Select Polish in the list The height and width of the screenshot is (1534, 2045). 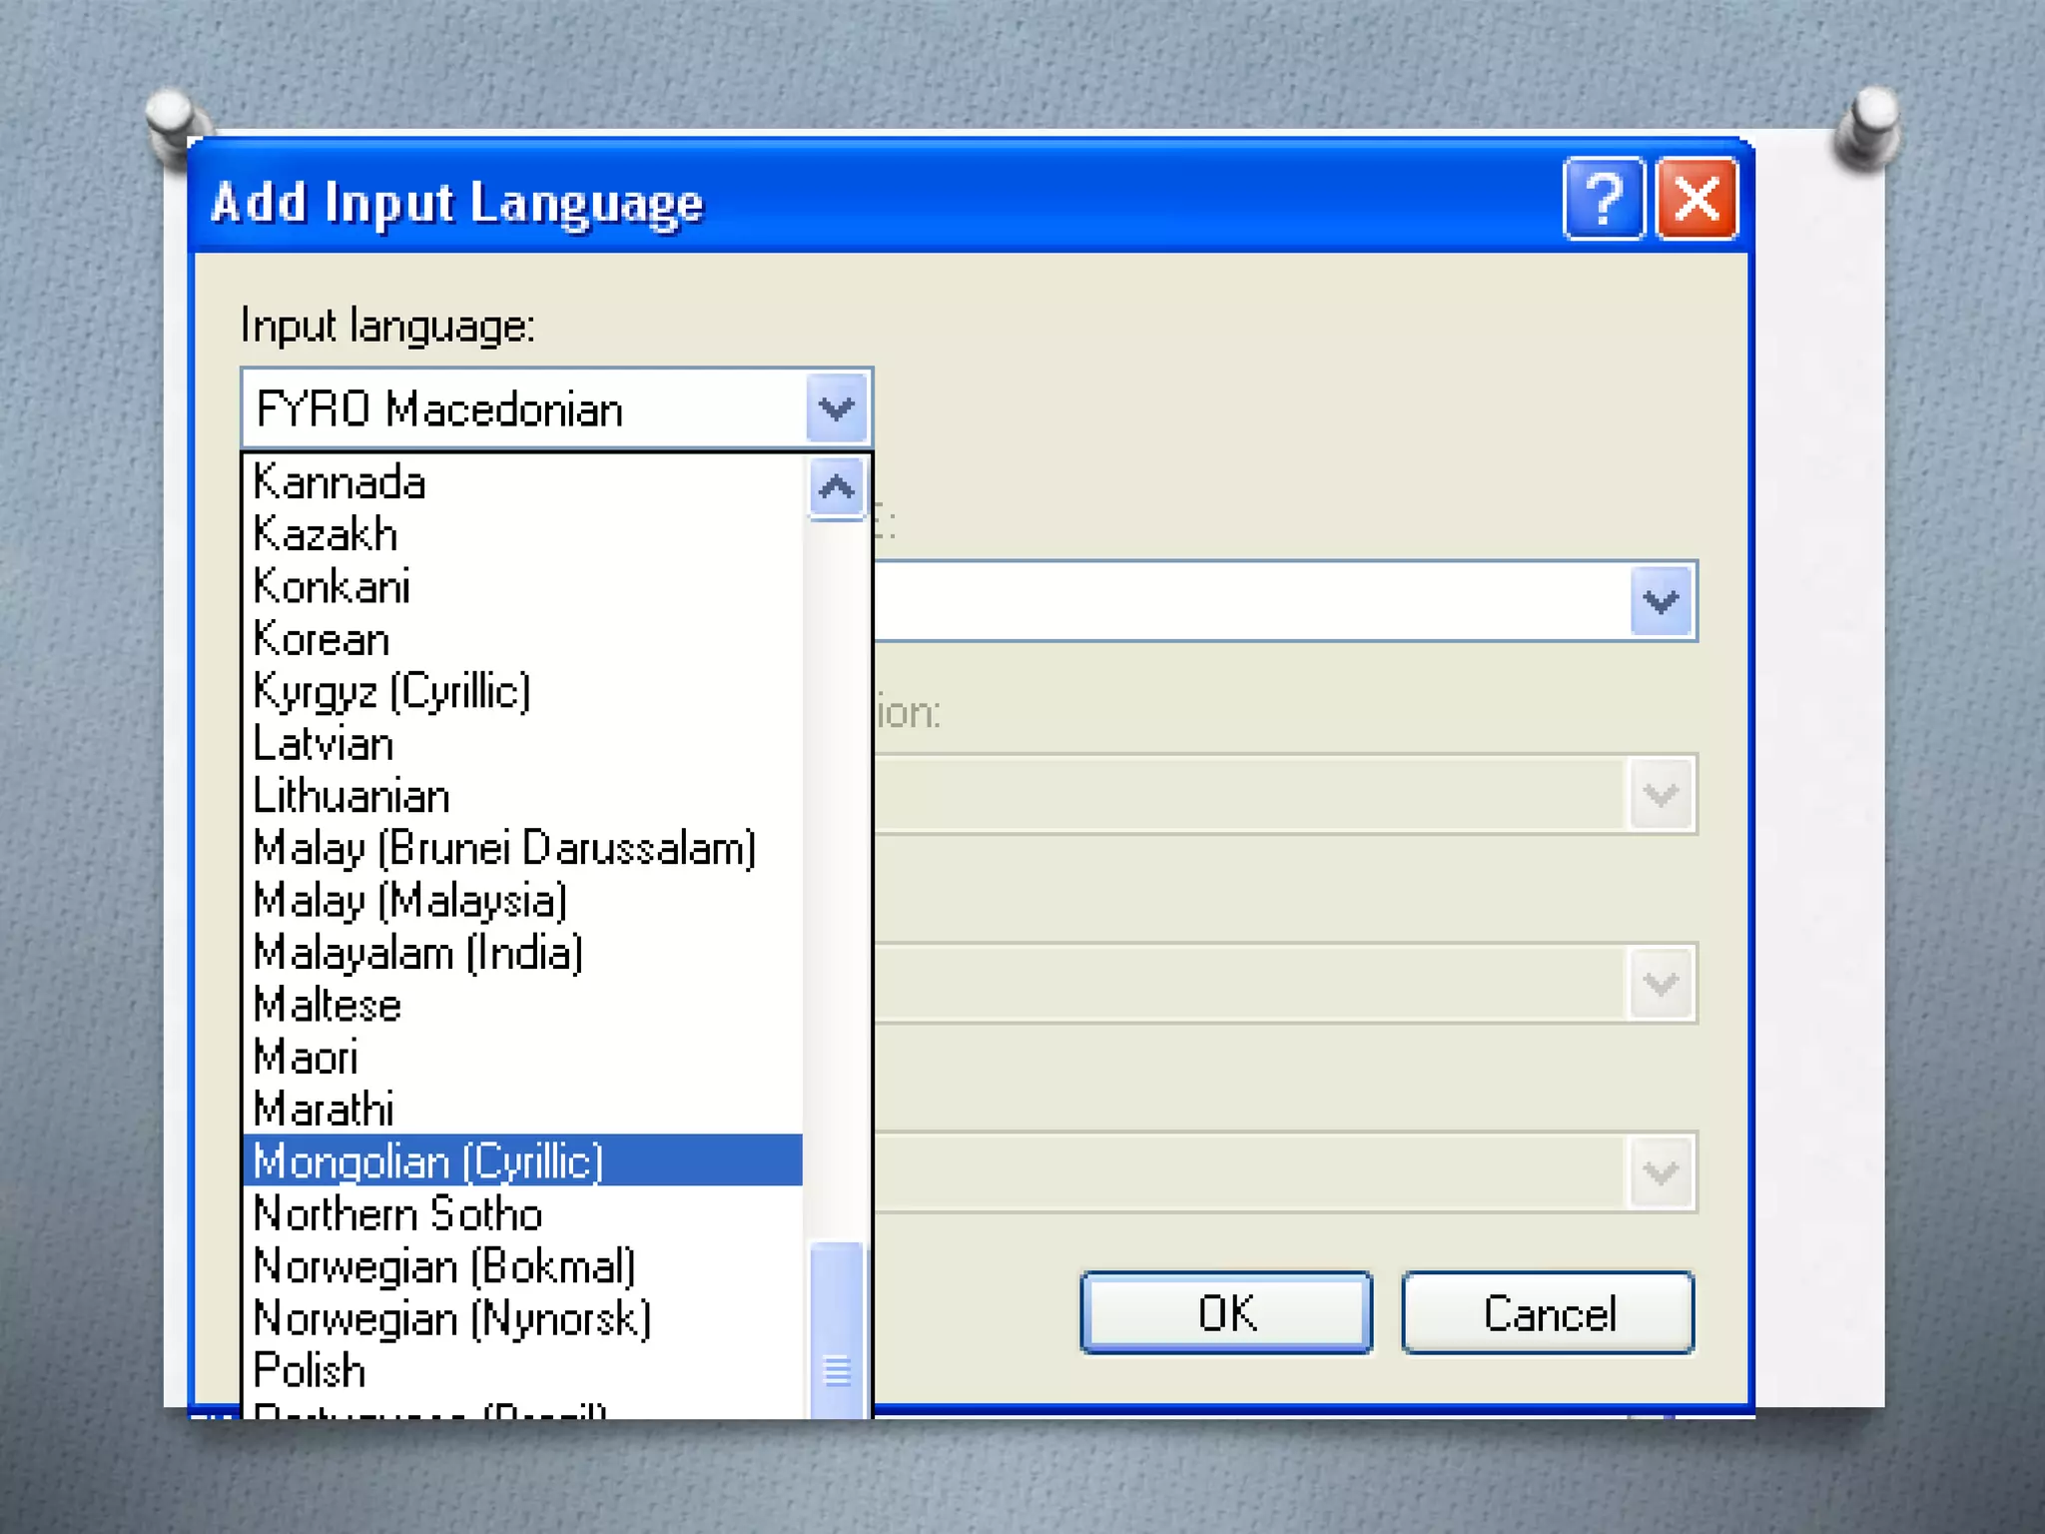coord(310,1370)
